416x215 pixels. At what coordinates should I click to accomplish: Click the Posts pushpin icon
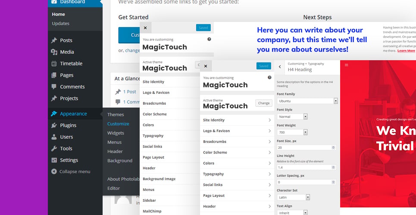54,40
